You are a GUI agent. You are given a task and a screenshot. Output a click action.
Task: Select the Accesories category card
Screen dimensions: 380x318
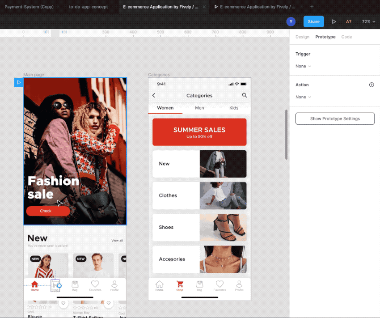pyautogui.click(x=199, y=259)
